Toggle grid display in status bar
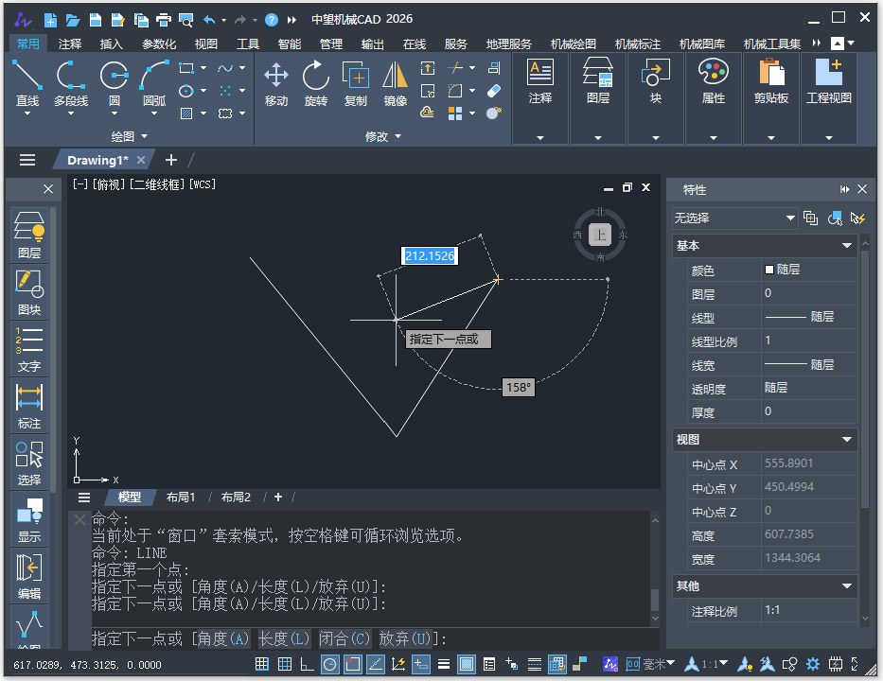The image size is (883, 681). pos(285,664)
